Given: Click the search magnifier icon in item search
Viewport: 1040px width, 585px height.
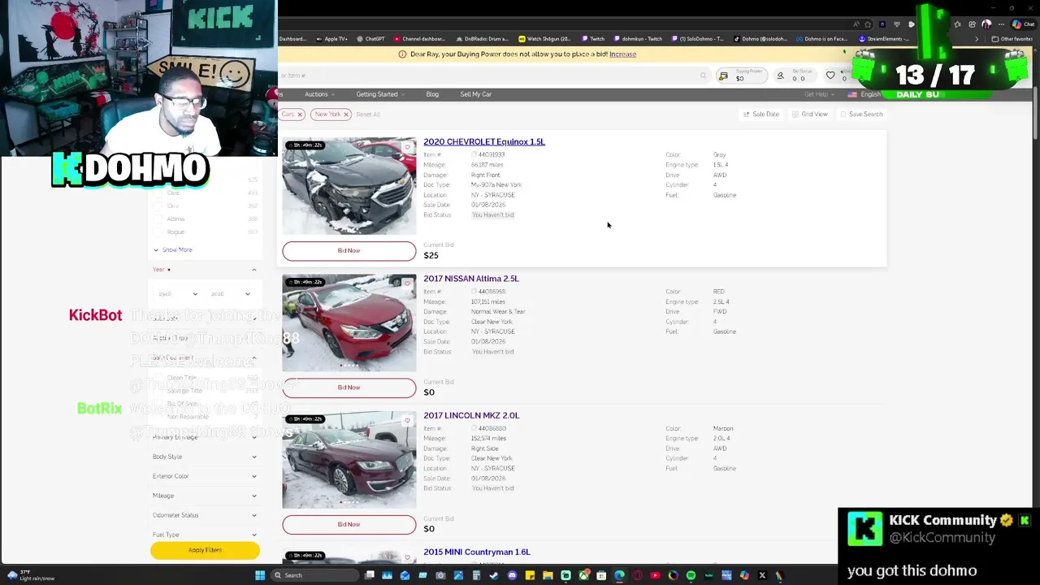Looking at the screenshot, I should tap(703, 76).
